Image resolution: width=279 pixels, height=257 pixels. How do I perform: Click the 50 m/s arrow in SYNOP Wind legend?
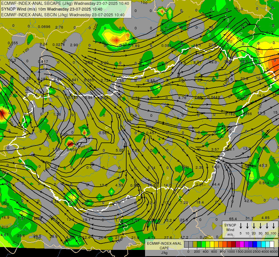click(x=267, y=226)
